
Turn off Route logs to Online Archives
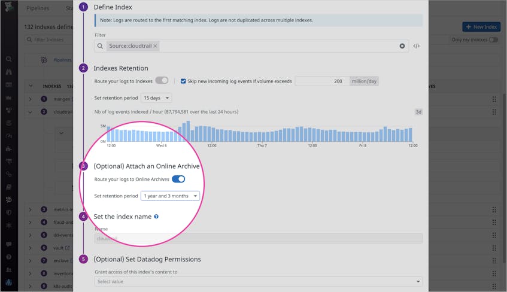click(178, 179)
